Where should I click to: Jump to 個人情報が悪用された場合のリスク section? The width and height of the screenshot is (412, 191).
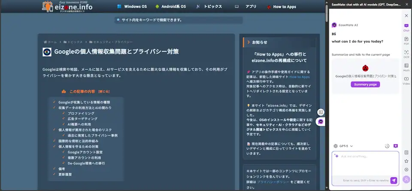[x=85, y=130]
